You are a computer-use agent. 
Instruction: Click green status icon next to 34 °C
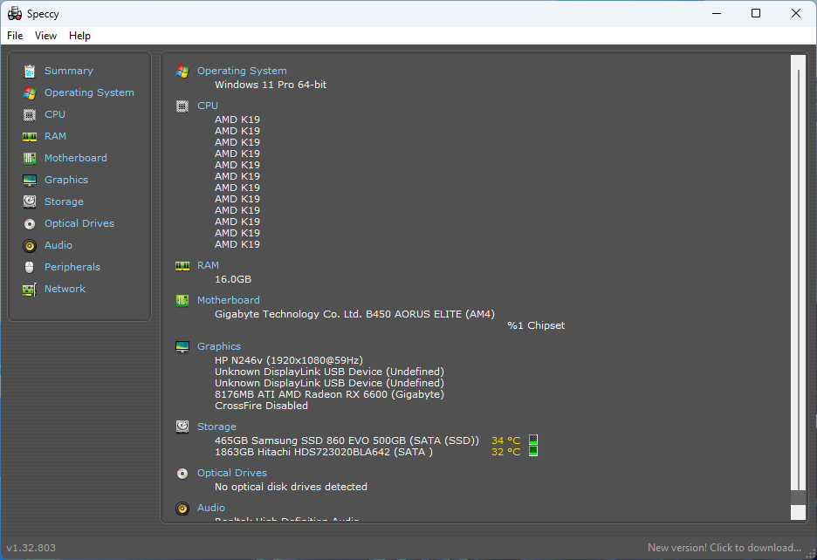(533, 440)
